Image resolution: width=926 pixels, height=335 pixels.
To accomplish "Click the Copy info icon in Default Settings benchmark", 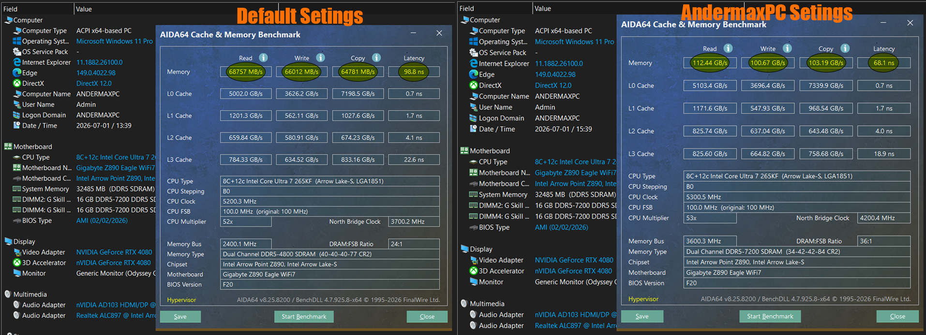I will tap(376, 58).
